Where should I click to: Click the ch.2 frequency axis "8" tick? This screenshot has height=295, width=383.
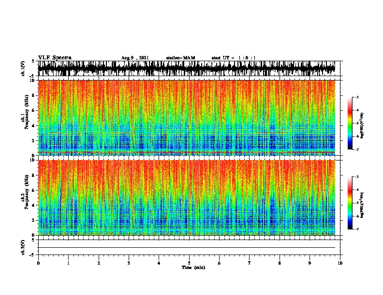(x=33, y=175)
